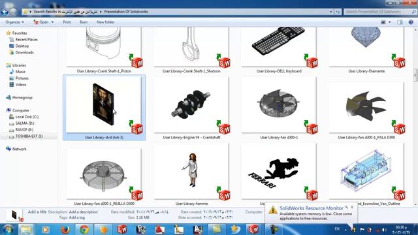Image resolution: width=418 pixels, height=235 pixels.
Task: Toggle the preview pane
Action: point(400,22)
